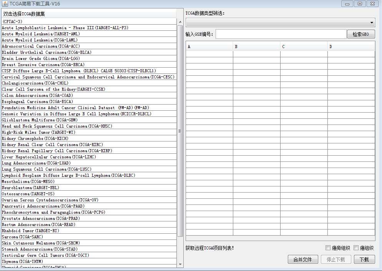
Task: Select Acute Lymphoblastic Leukemia Phase III (TARGET-ALL-P3)
Action: pyautogui.click(x=89, y=28)
